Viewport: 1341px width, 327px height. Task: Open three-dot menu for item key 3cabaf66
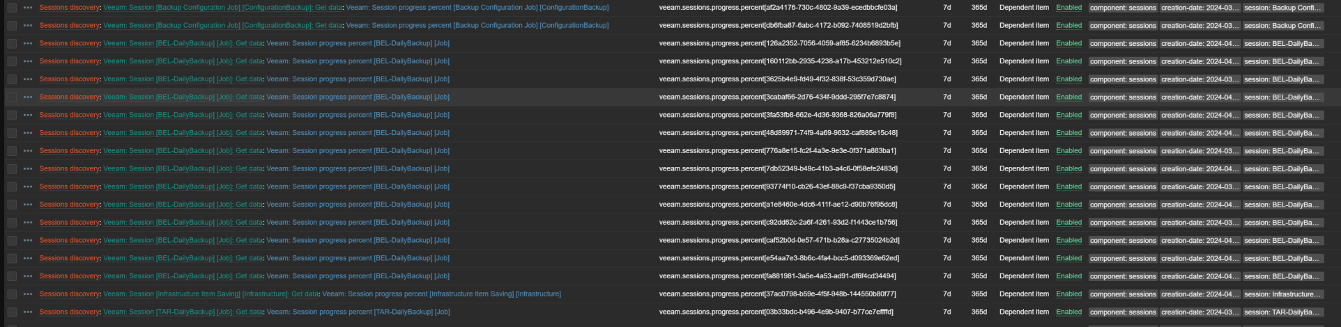pyautogui.click(x=28, y=97)
